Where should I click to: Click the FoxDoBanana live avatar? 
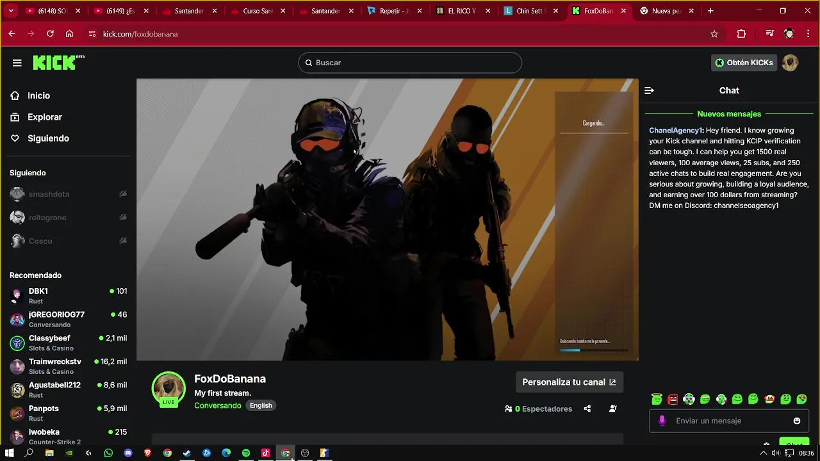pyautogui.click(x=168, y=389)
